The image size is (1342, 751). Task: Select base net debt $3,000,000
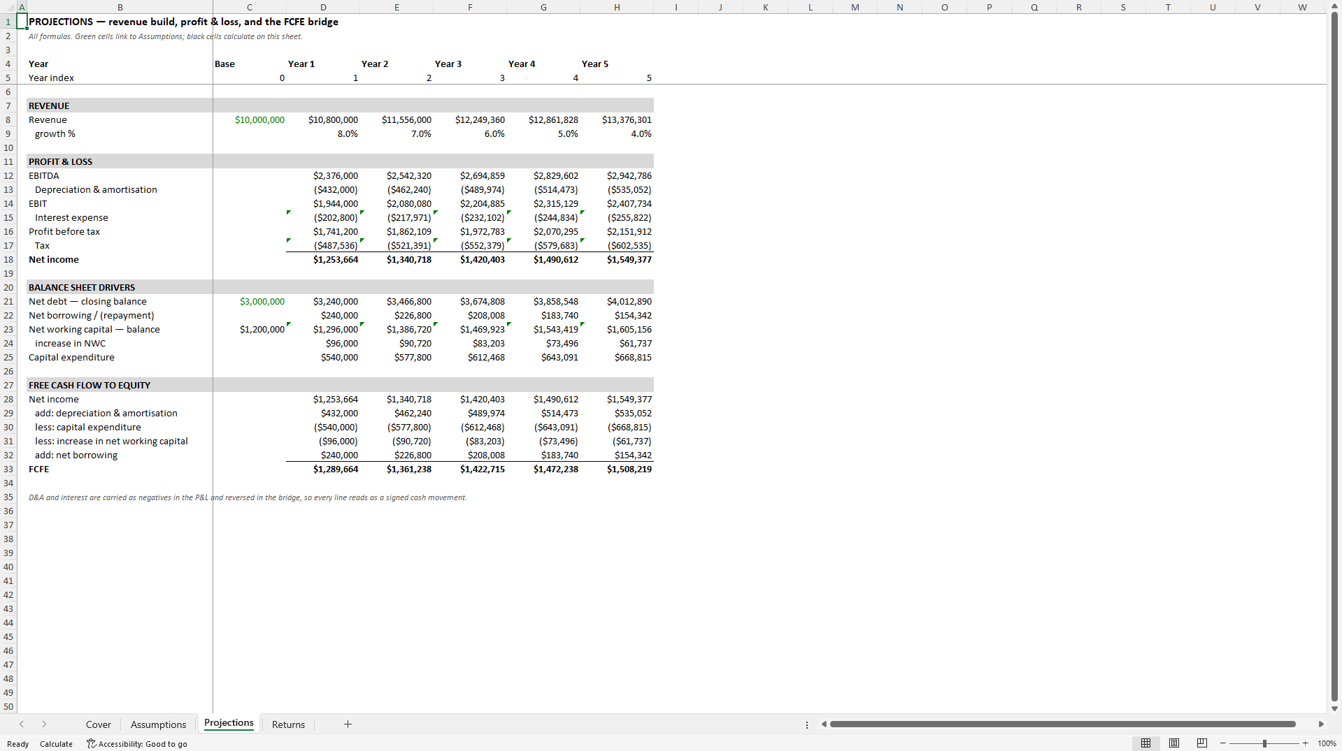(x=250, y=301)
